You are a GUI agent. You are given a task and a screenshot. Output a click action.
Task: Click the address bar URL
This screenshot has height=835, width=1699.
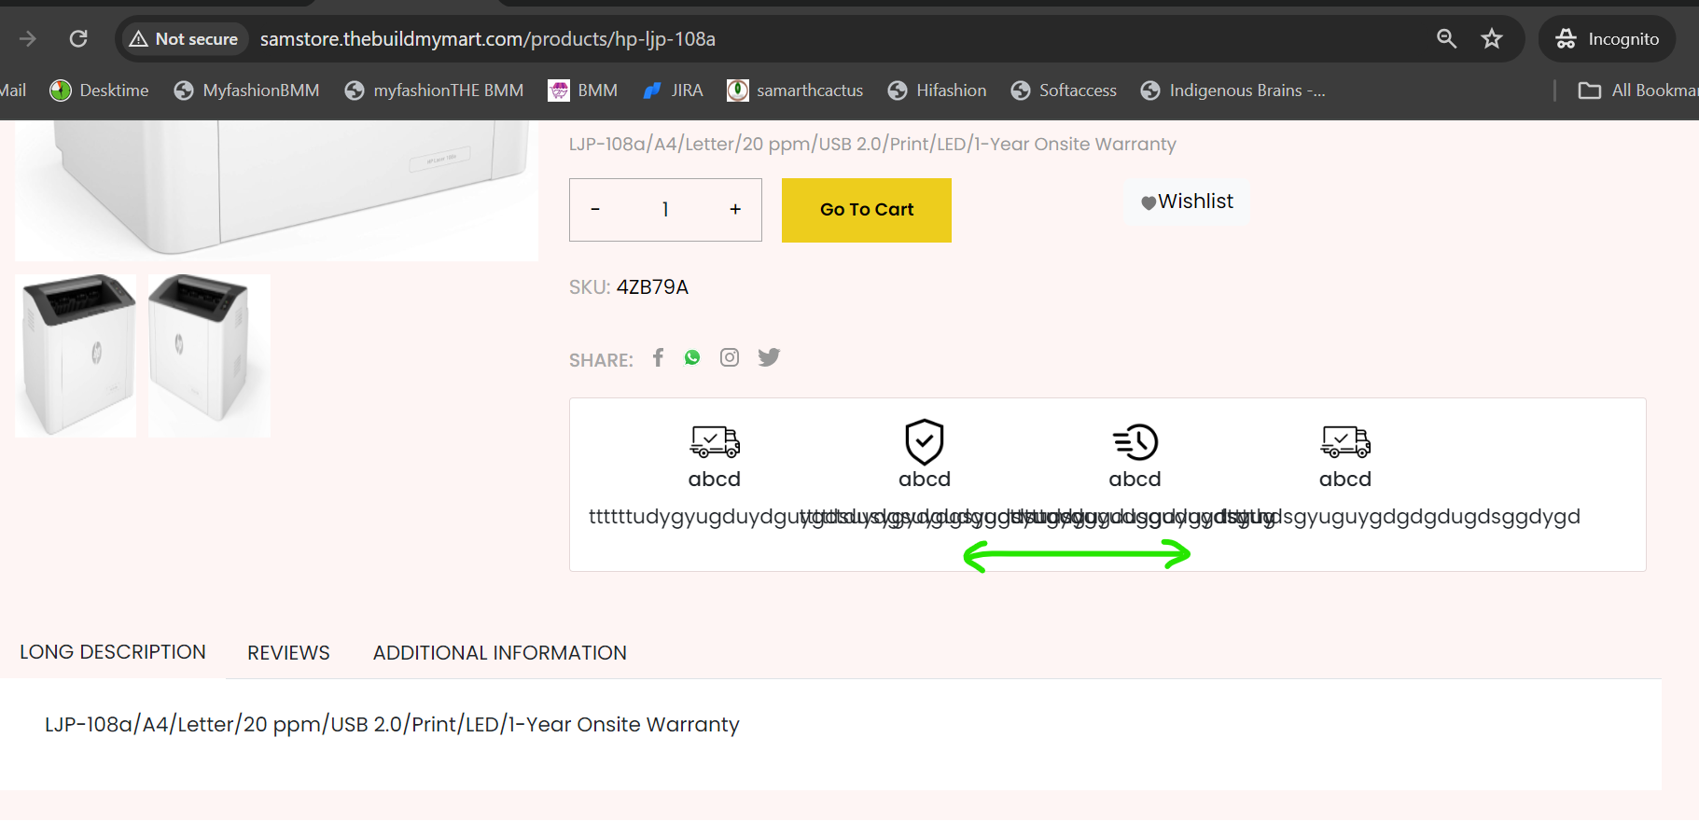pyautogui.click(x=488, y=39)
